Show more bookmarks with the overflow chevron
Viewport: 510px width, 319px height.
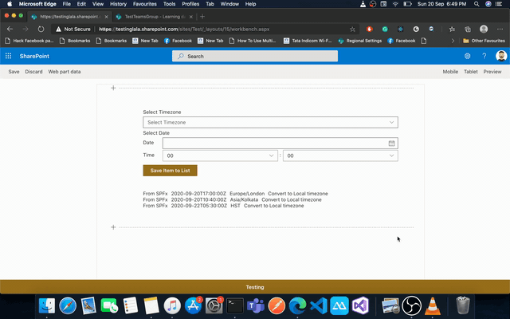(453, 41)
